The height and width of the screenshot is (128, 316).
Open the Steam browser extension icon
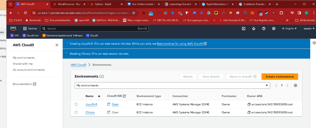coord(267,13)
